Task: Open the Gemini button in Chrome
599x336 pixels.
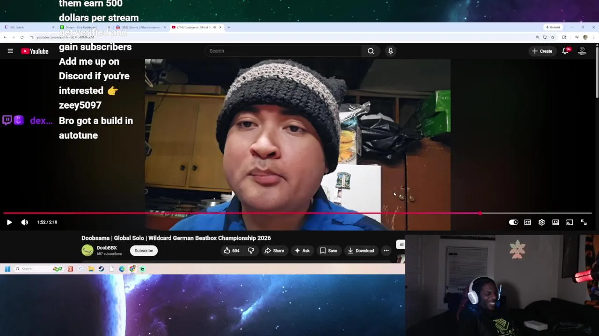Action: 553,27
